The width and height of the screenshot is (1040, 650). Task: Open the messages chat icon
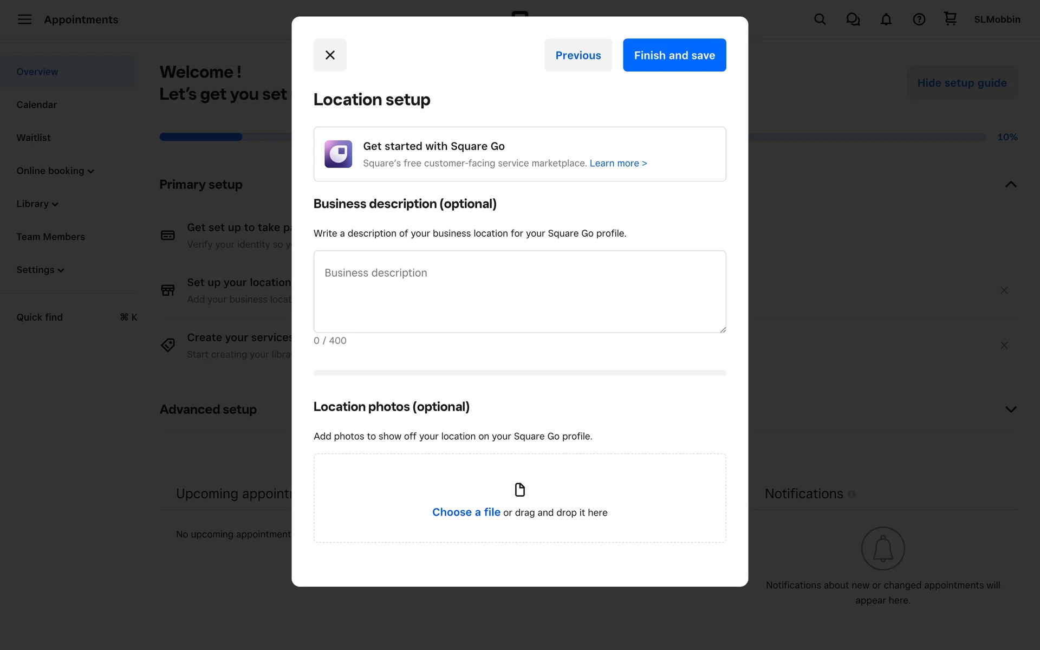click(853, 19)
